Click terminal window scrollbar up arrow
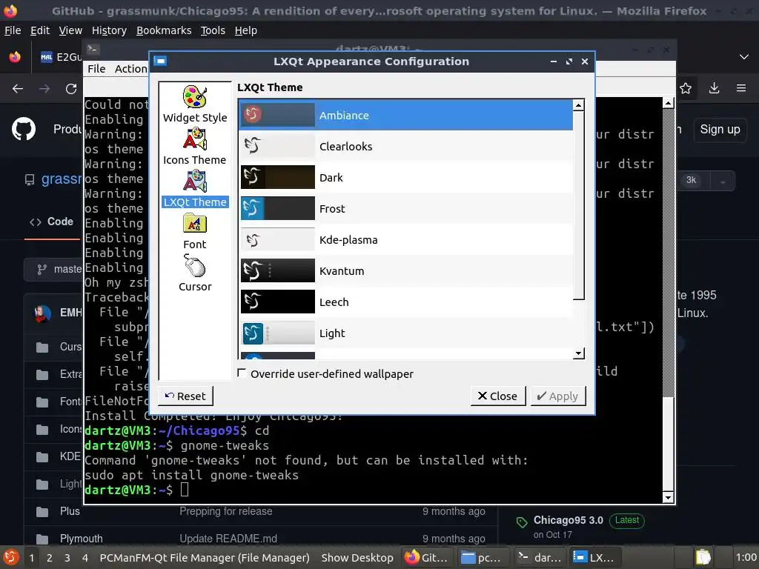This screenshot has height=569, width=759. [668, 102]
